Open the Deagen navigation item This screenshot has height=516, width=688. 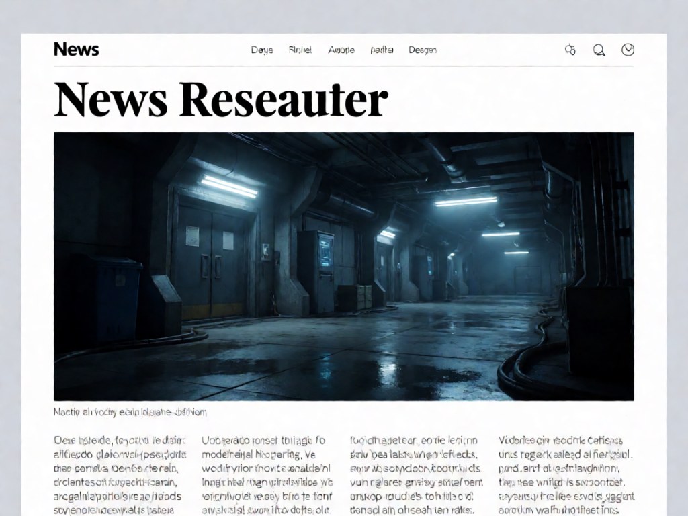pyautogui.click(x=423, y=50)
